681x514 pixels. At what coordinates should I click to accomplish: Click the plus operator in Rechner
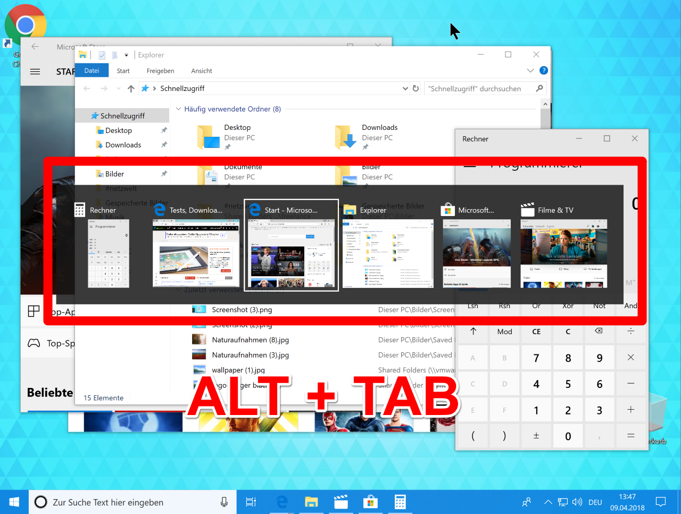pos(630,410)
